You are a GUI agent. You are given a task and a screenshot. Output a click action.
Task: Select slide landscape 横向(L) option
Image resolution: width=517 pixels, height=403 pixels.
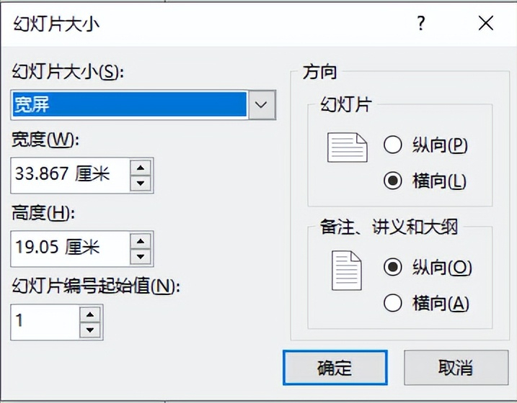pos(425,181)
